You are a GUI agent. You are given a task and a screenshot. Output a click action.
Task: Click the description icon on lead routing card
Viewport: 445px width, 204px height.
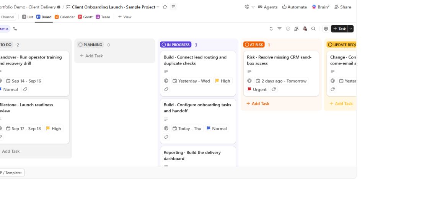click(x=166, y=71)
